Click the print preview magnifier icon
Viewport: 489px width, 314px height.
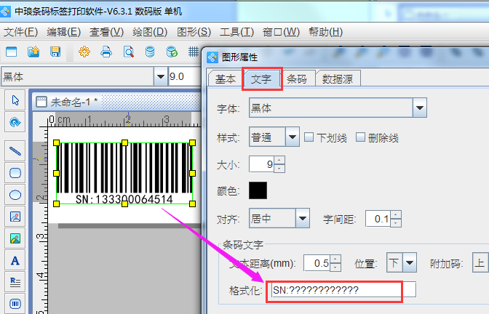pos(128,52)
